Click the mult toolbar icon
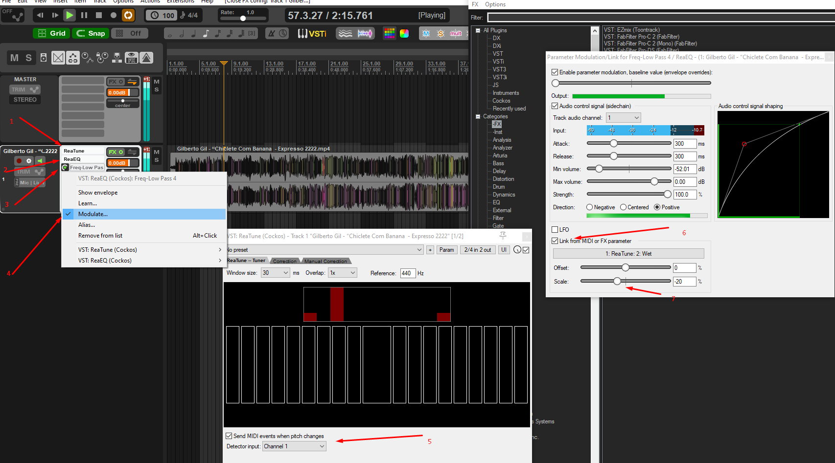The height and width of the screenshot is (463, 835). click(456, 33)
